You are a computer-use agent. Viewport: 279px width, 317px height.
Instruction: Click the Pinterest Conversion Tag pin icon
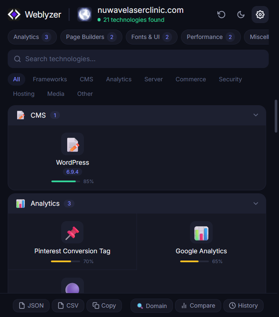click(x=72, y=232)
